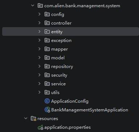Select the application.properties file name
This screenshot has width=139, height=132.
68,128
